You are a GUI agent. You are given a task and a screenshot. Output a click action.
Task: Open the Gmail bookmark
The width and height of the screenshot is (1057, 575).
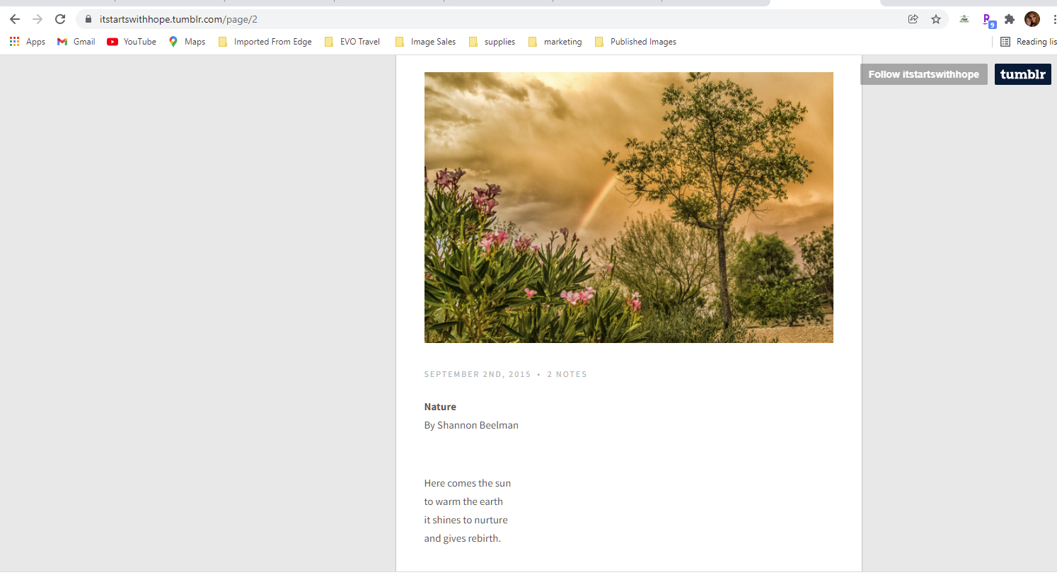[76, 42]
